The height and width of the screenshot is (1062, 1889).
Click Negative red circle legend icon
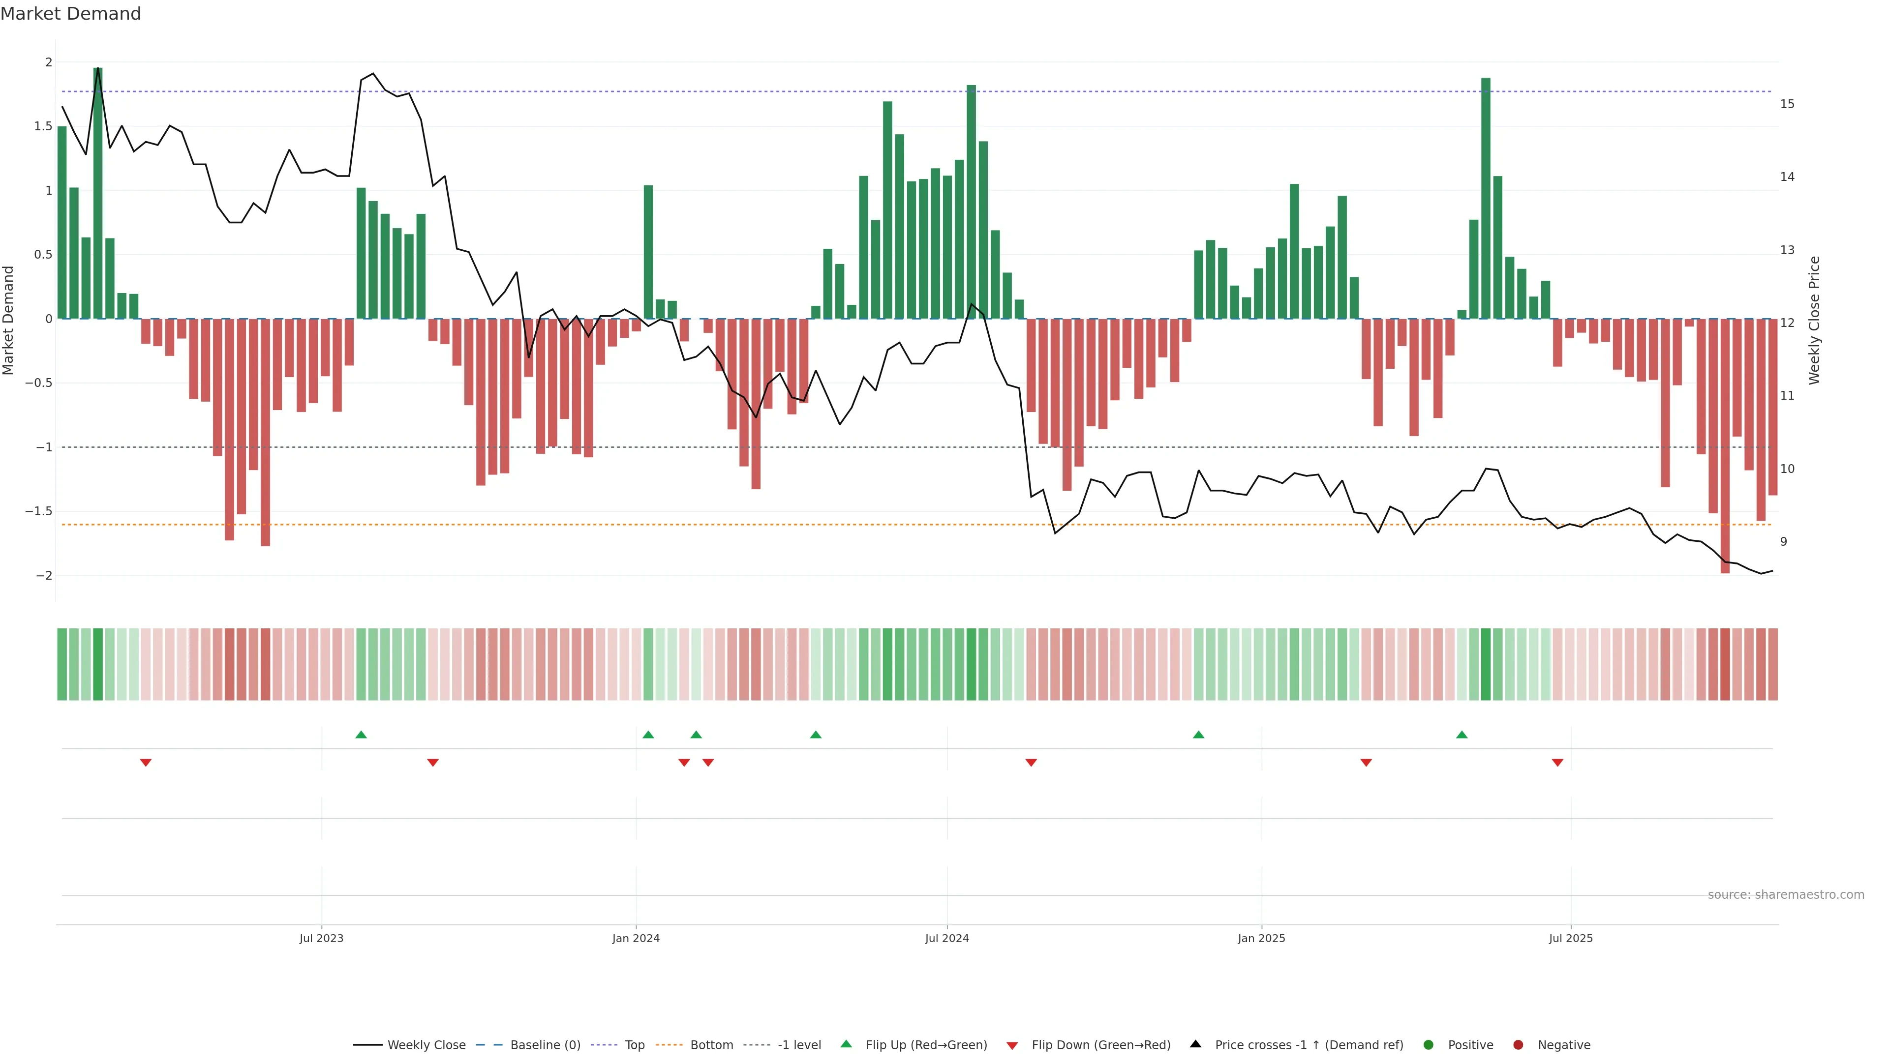point(1518,1045)
